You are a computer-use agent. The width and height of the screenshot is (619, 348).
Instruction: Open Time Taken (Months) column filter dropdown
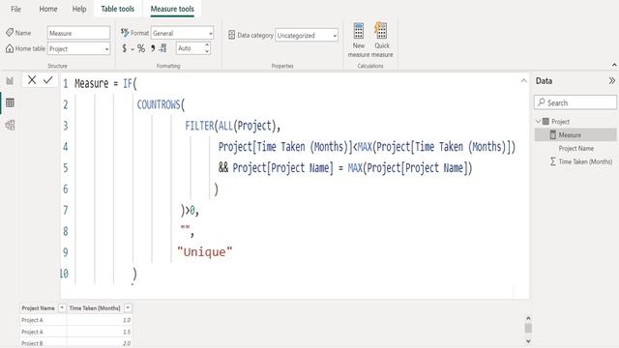128,307
